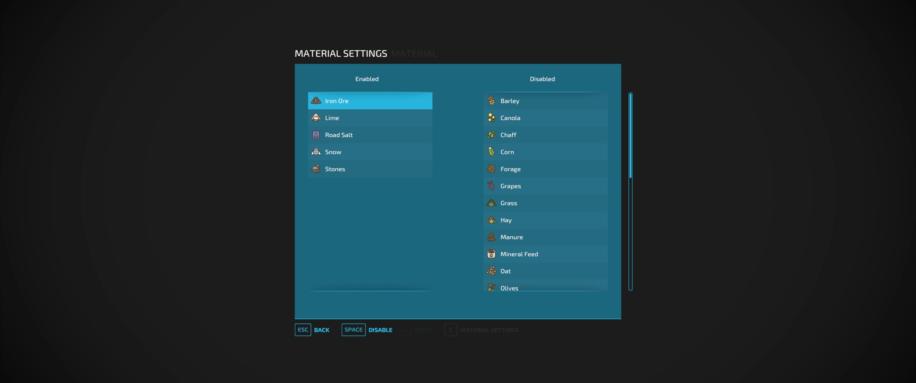Screen dimensions: 916x383
Task: Choose Road Salt in the Enabled list
Action: [x=370, y=135]
